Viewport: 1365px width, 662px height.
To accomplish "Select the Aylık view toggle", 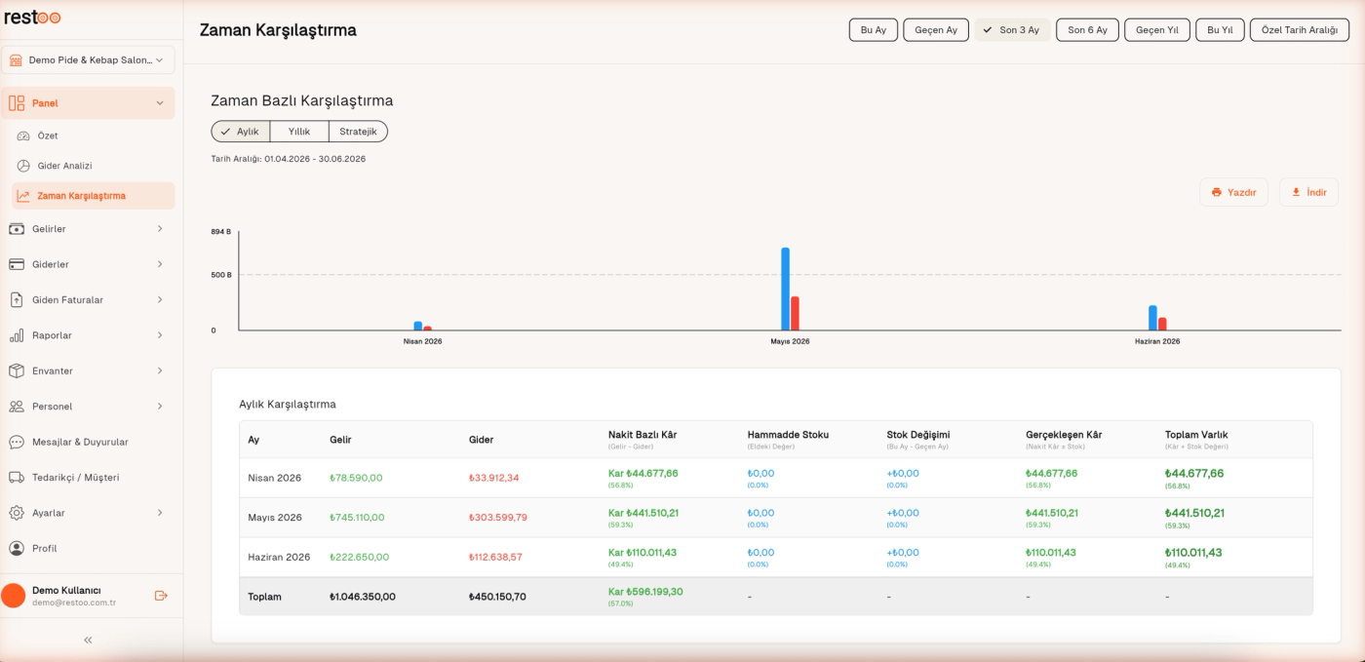I will [241, 132].
